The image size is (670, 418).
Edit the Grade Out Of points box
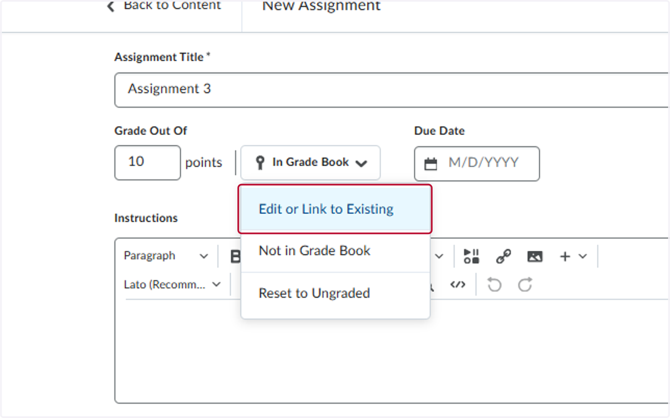tap(147, 162)
